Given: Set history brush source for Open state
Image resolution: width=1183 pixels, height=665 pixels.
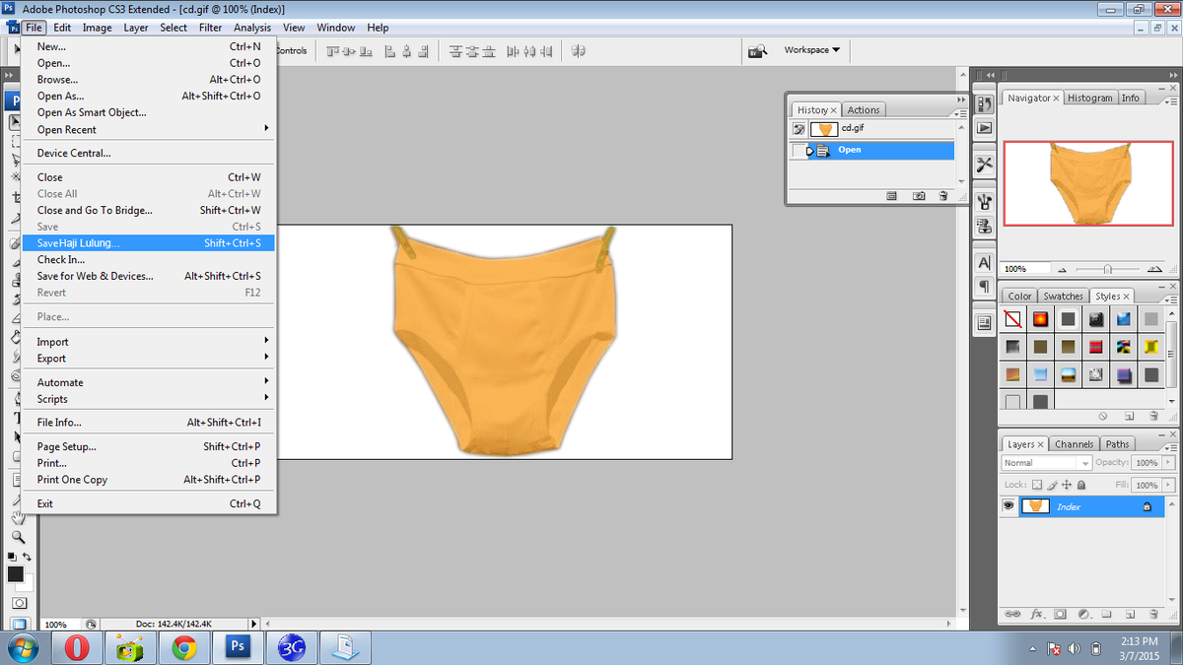Looking at the screenshot, I should pos(800,150).
